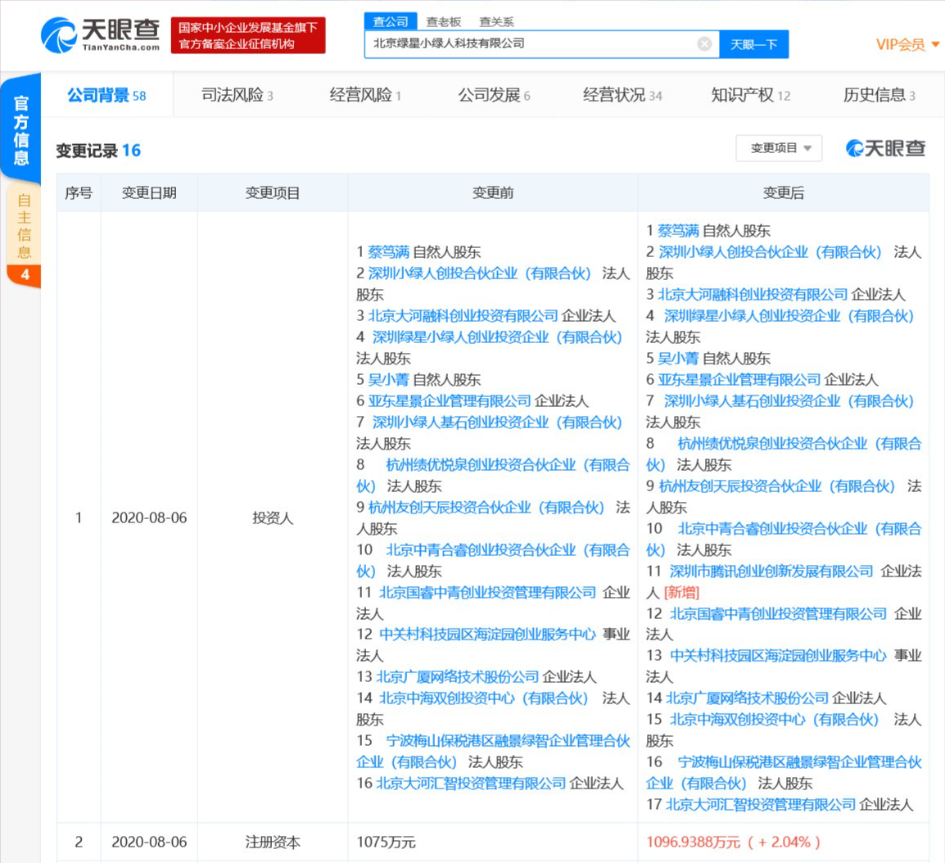Open 蔡笃满 link in 变更前 column

pyautogui.click(x=388, y=251)
